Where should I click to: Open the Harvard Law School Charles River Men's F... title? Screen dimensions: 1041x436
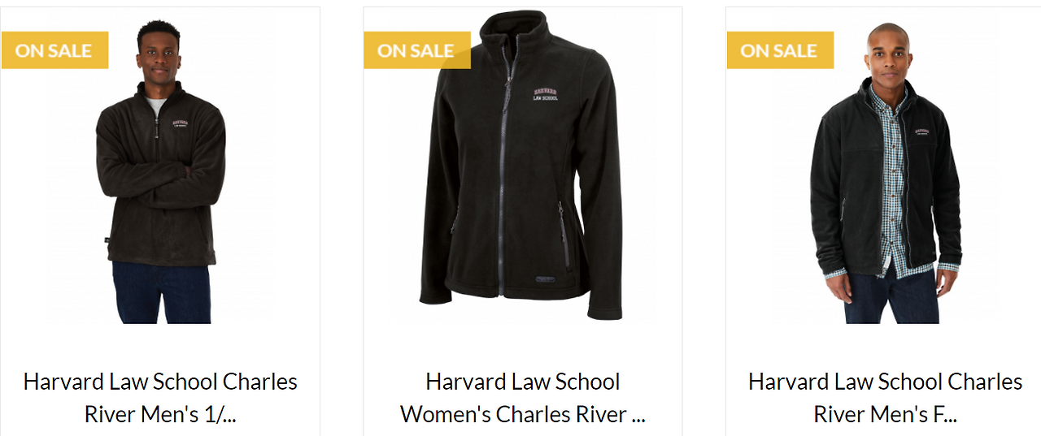tap(886, 398)
